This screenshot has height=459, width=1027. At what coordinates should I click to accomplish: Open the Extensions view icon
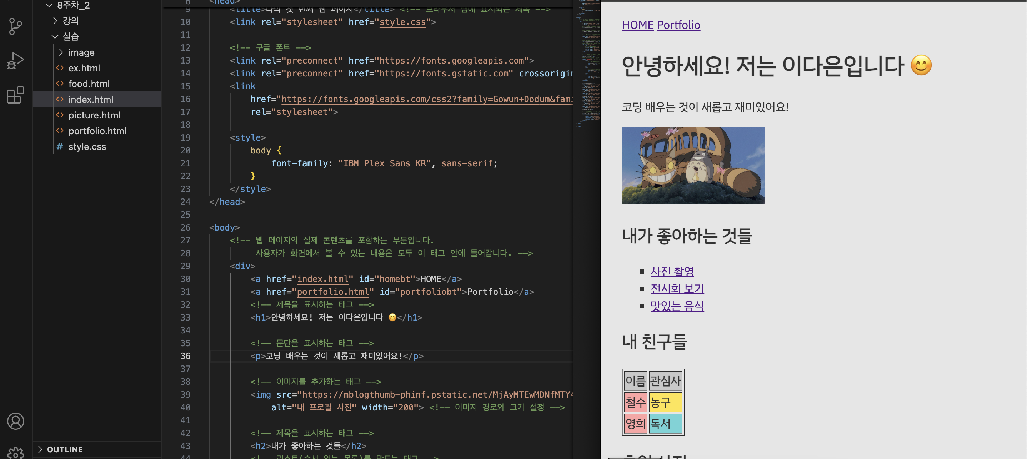15,95
